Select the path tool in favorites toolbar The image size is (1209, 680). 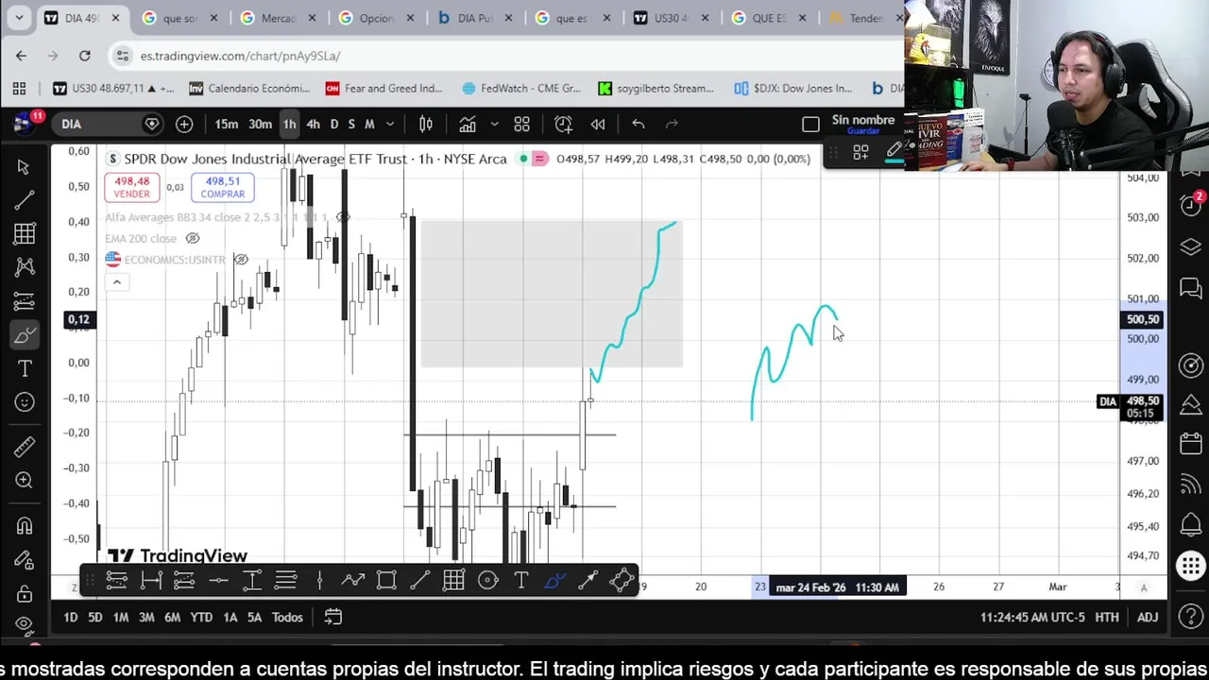[353, 580]
